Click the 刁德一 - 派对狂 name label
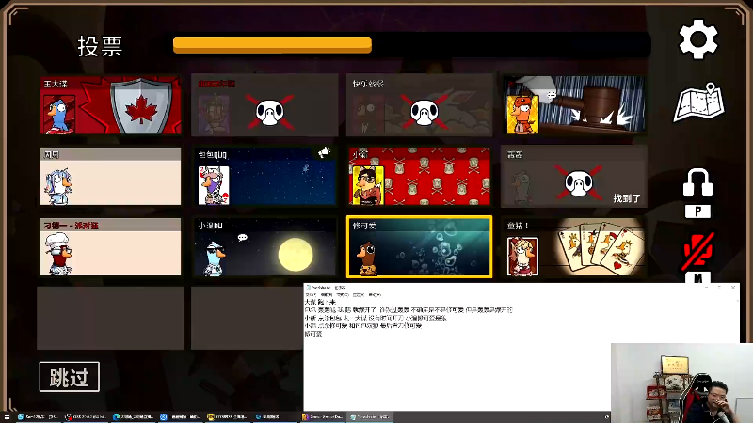 point(72,226)
